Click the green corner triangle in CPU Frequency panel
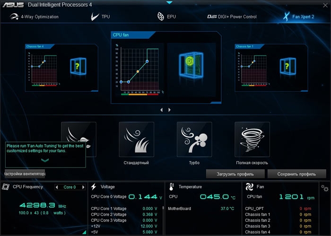The width and height of the screenshot is (331, 236). (x=85, y=232)
